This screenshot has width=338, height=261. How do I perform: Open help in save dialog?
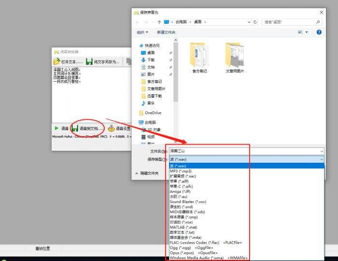[319, 32]
